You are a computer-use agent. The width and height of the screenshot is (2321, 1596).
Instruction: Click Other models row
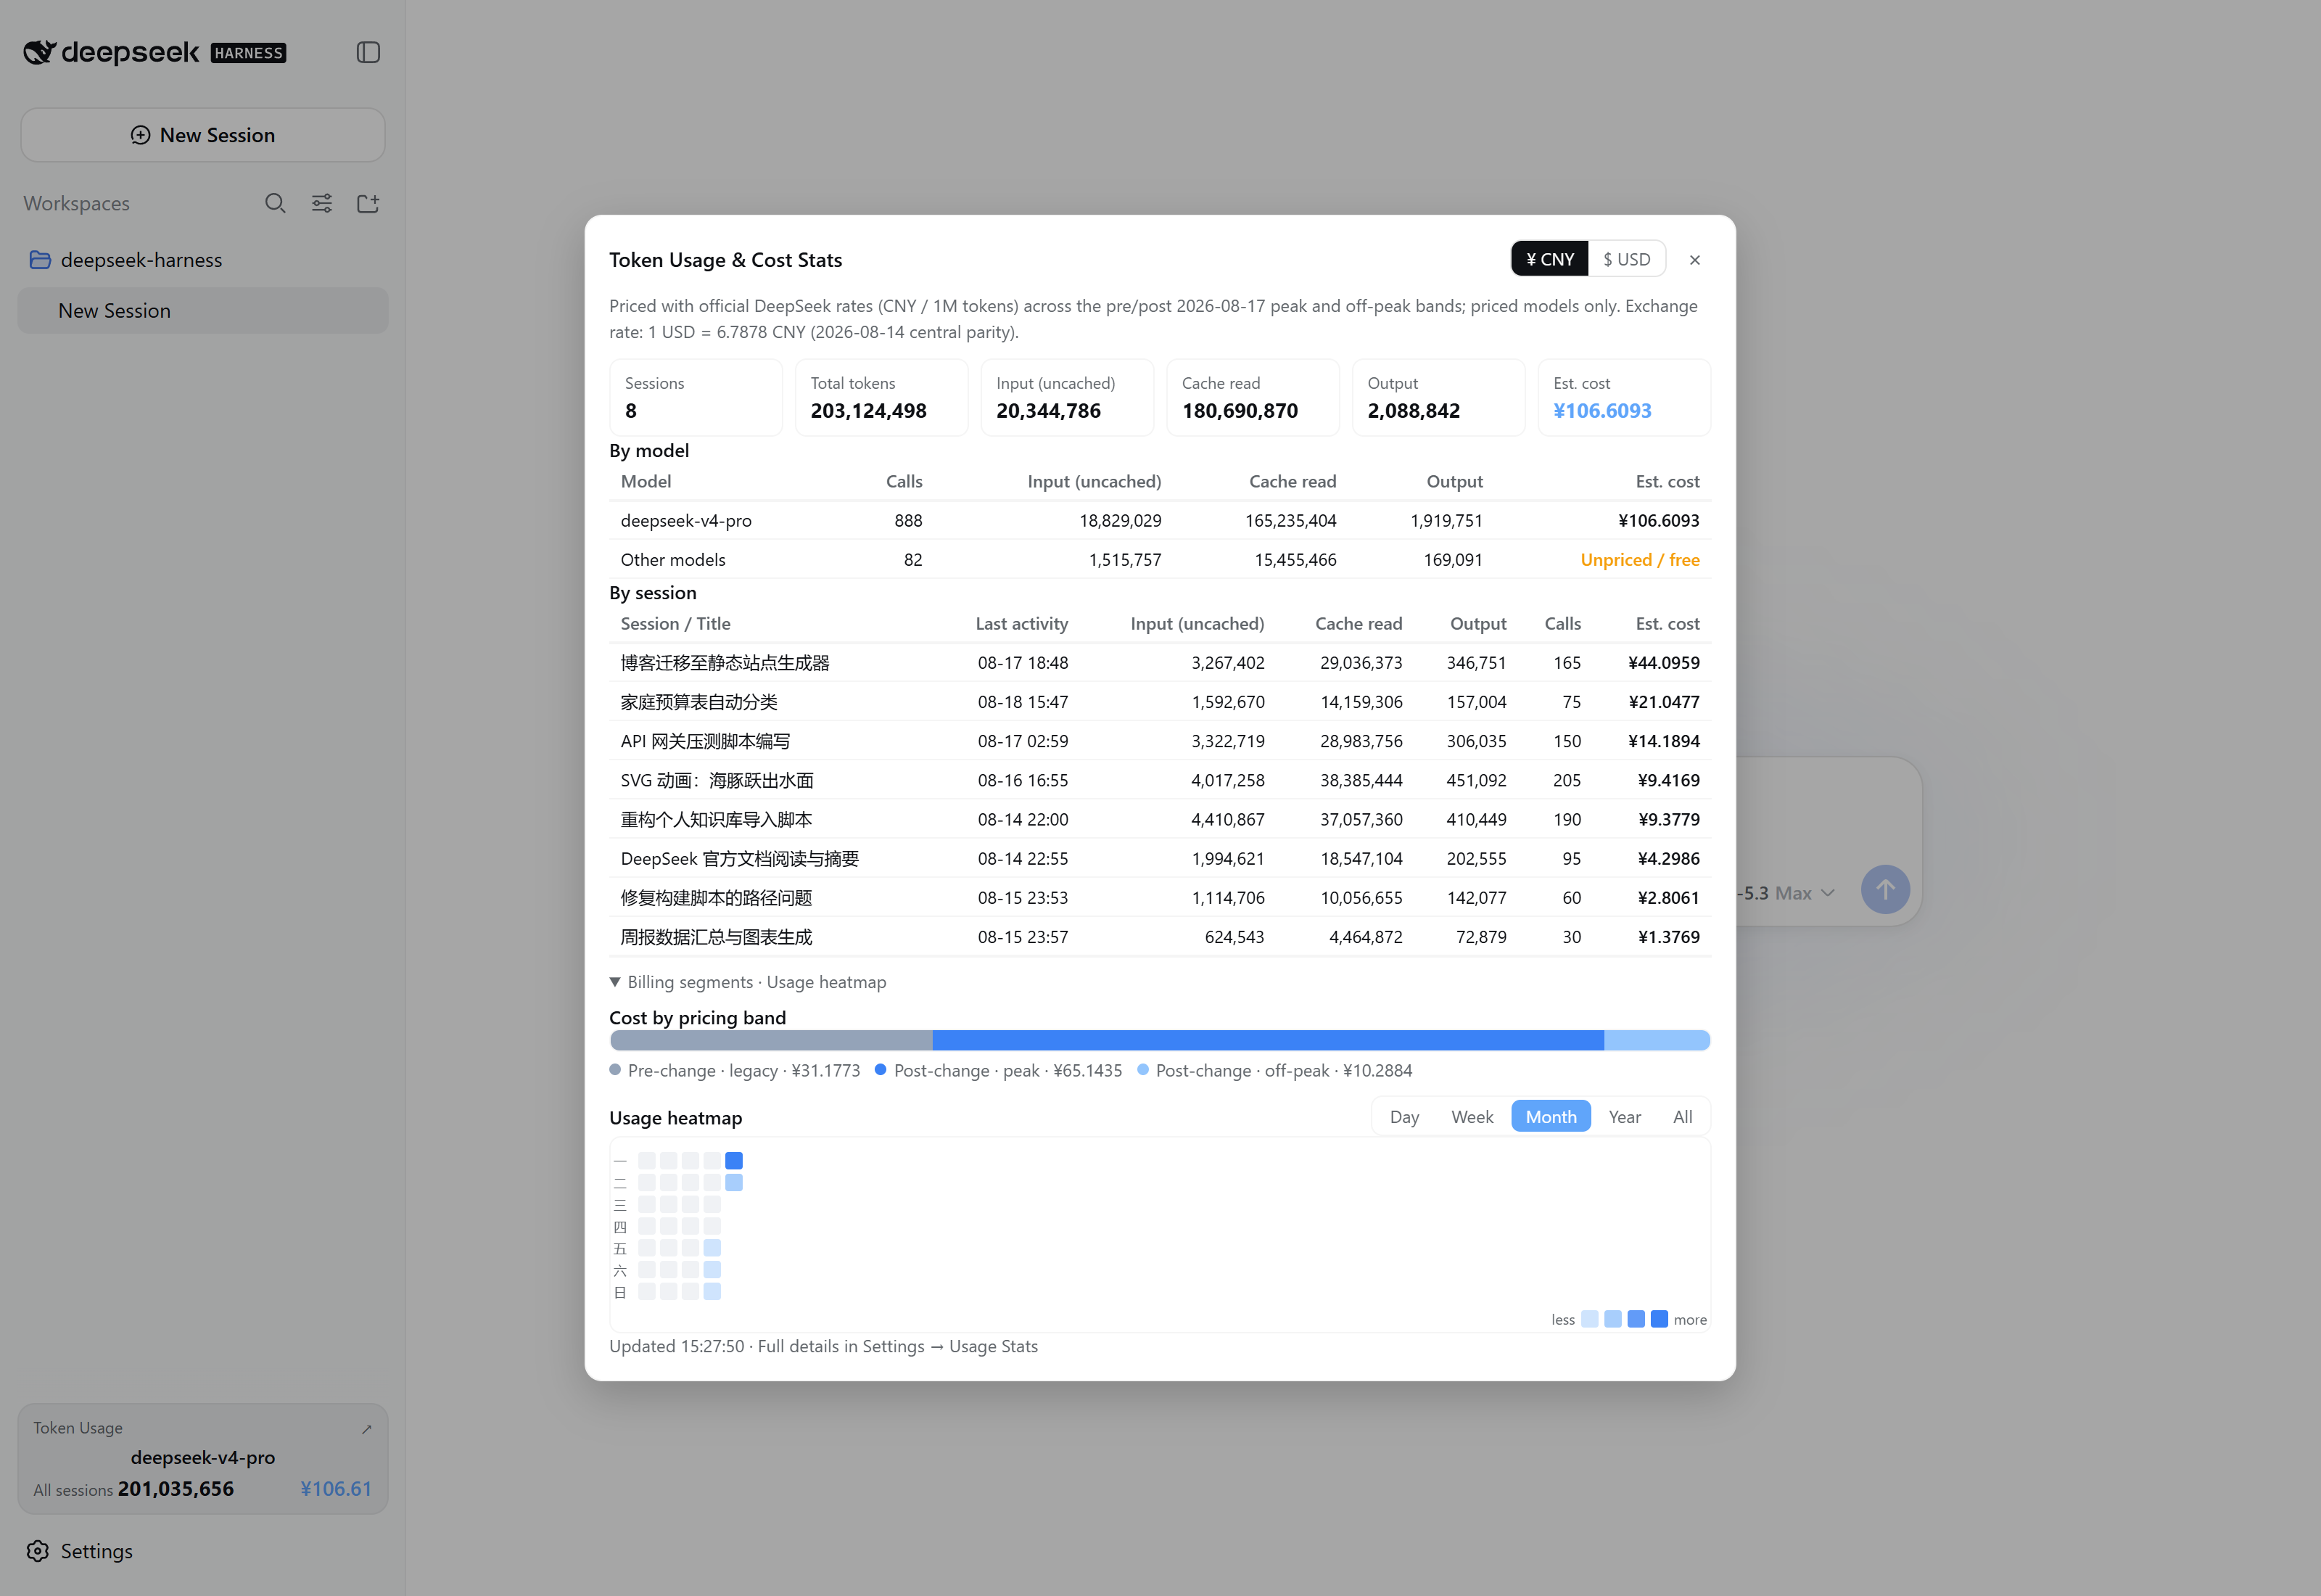point(1160,560)
